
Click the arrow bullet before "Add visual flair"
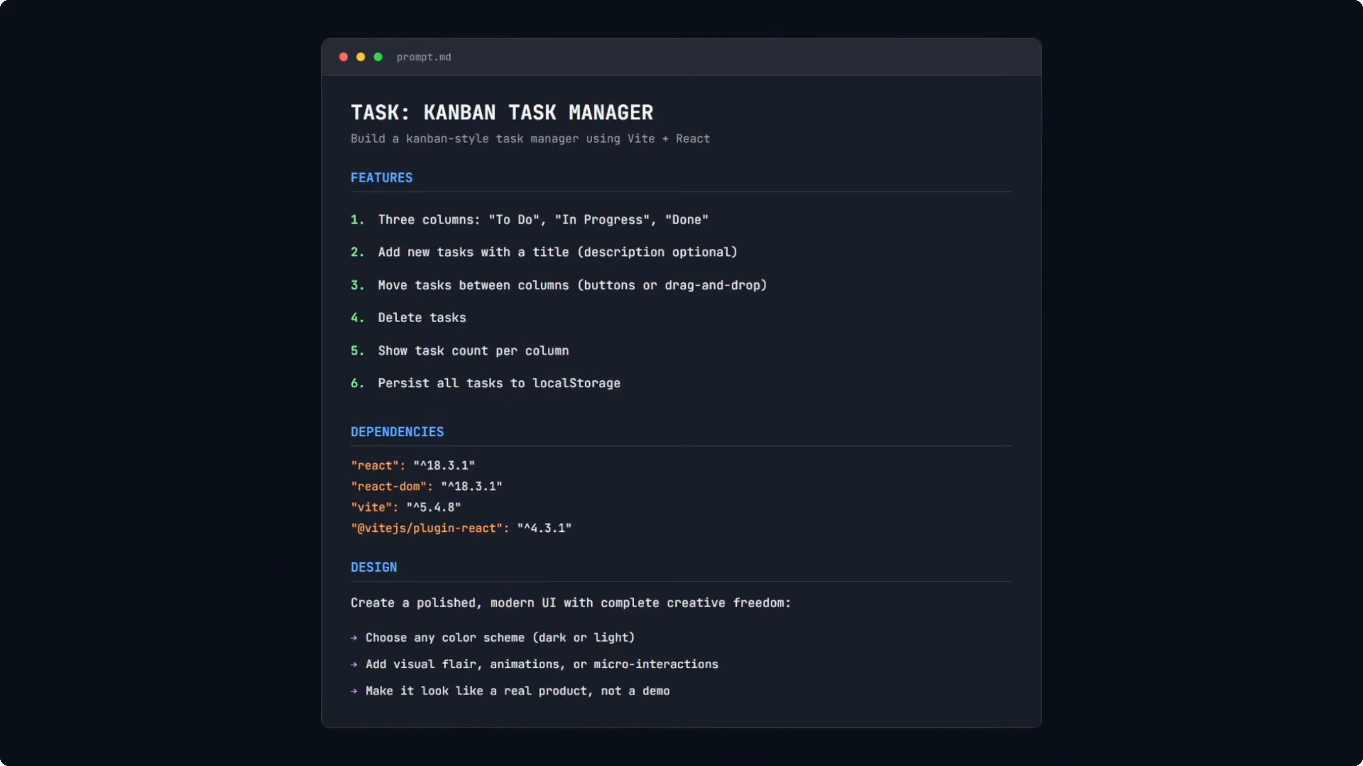click(354, 665)
